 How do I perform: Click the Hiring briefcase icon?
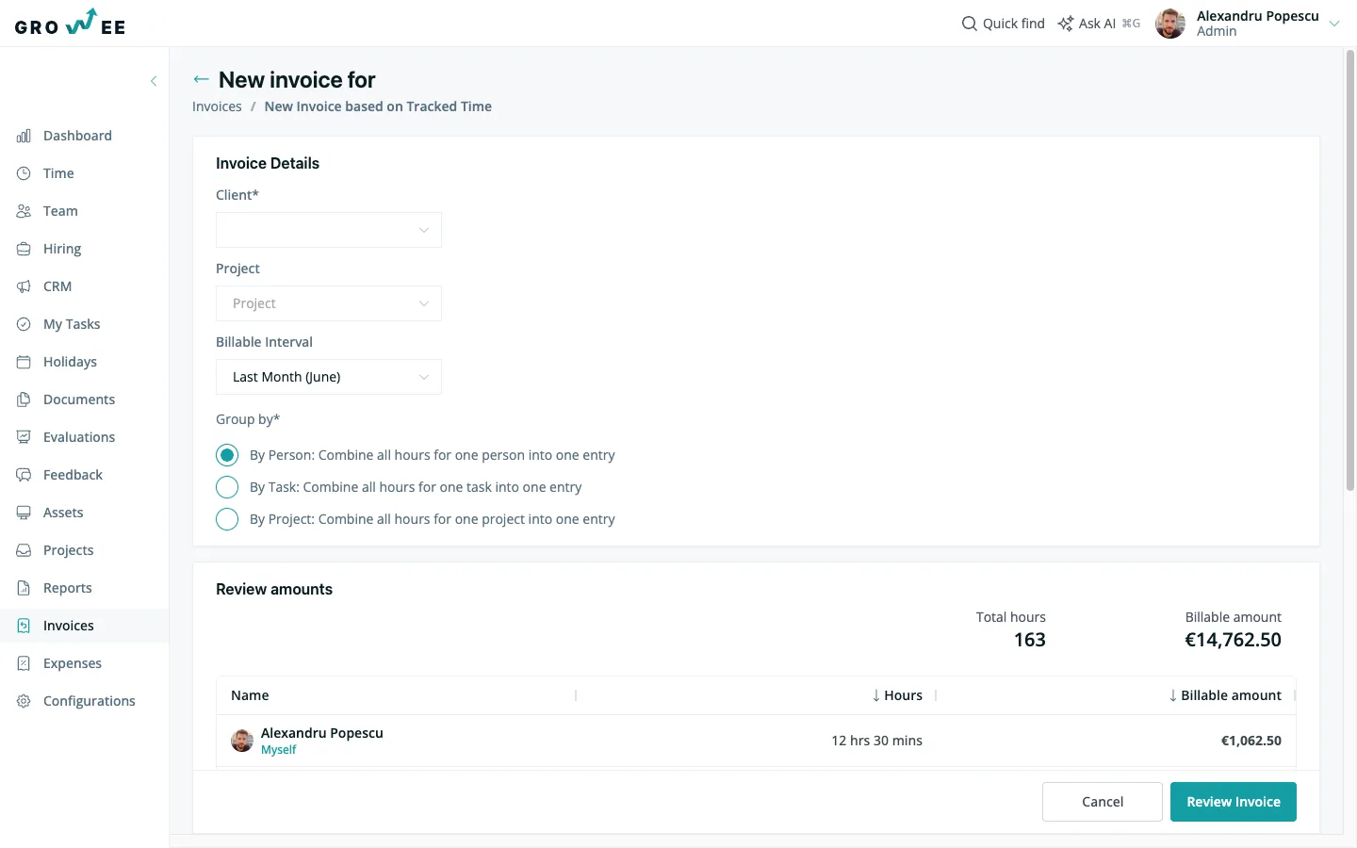point(24,249)
